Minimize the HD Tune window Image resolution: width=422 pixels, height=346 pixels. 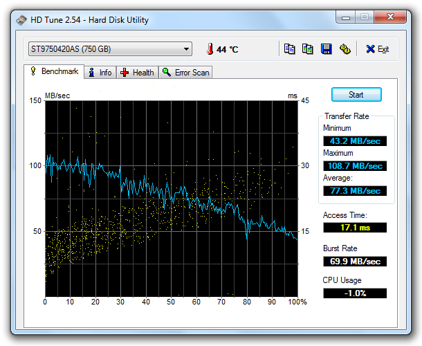tap(346, 17)
